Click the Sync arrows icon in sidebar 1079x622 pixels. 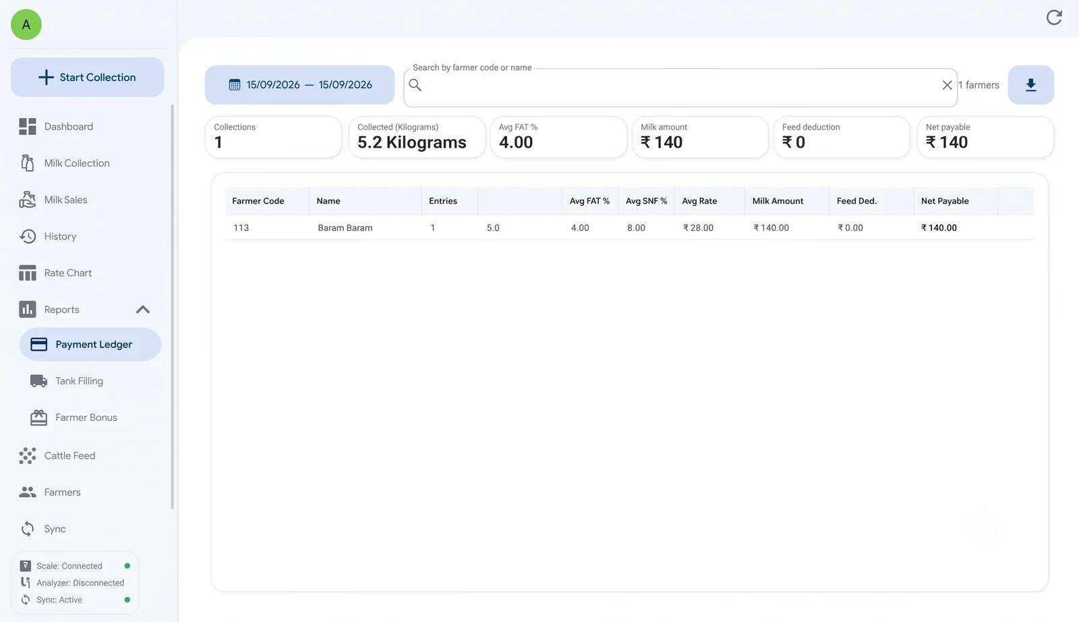28,529
